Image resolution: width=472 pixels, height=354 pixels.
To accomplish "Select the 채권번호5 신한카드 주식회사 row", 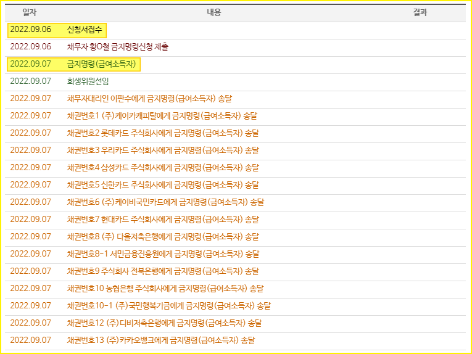I will tap(236, 185).
